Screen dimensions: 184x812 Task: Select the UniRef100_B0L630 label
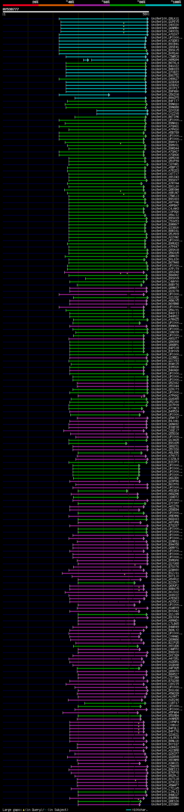[x=165, y=260]
